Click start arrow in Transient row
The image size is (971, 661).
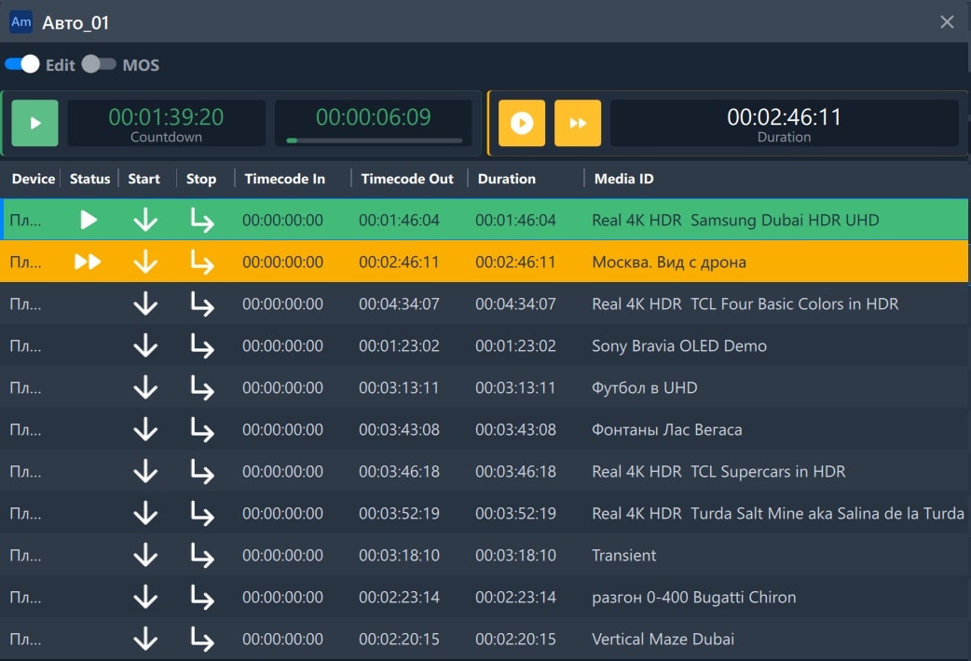145,555
